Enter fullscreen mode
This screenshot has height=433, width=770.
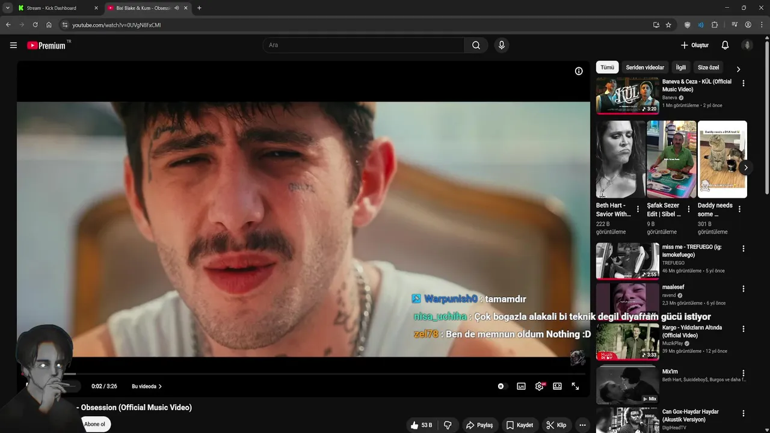click(x=575, y=386)
